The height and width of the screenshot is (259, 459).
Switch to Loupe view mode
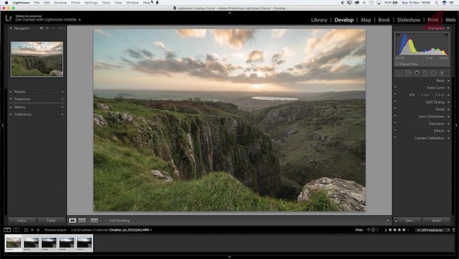coord(73,221)
